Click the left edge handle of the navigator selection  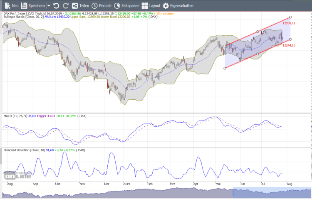coord(233,192)
